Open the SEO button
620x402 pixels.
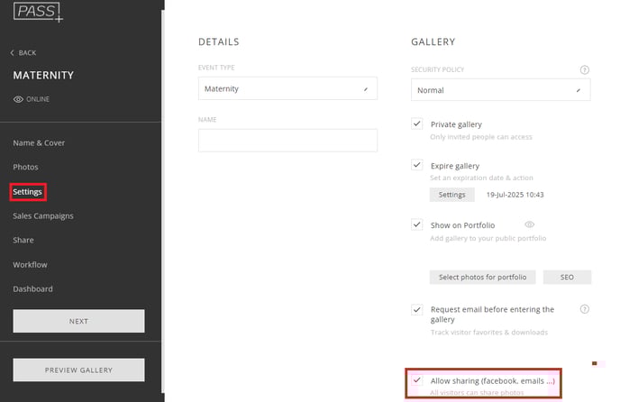point(567,277)
